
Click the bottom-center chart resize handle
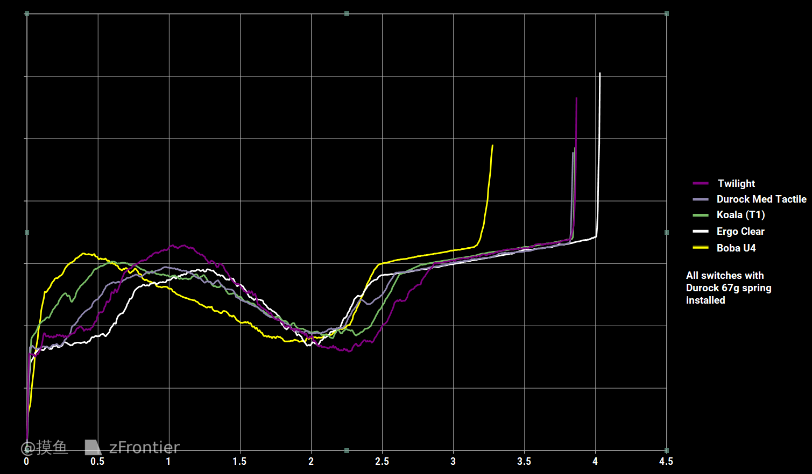[x=347, y=450]
